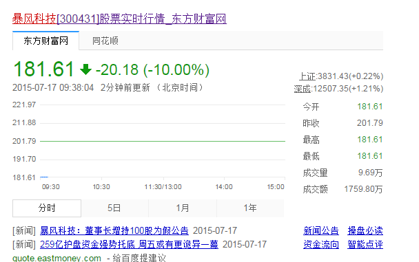Go to 新闻公告 page
The width and height of the screenshot is (419, 262).
[x=321, y=230]
